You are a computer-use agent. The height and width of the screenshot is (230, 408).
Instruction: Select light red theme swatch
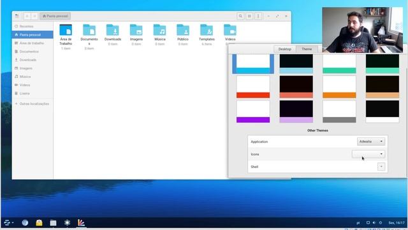(x=253, y=87)
